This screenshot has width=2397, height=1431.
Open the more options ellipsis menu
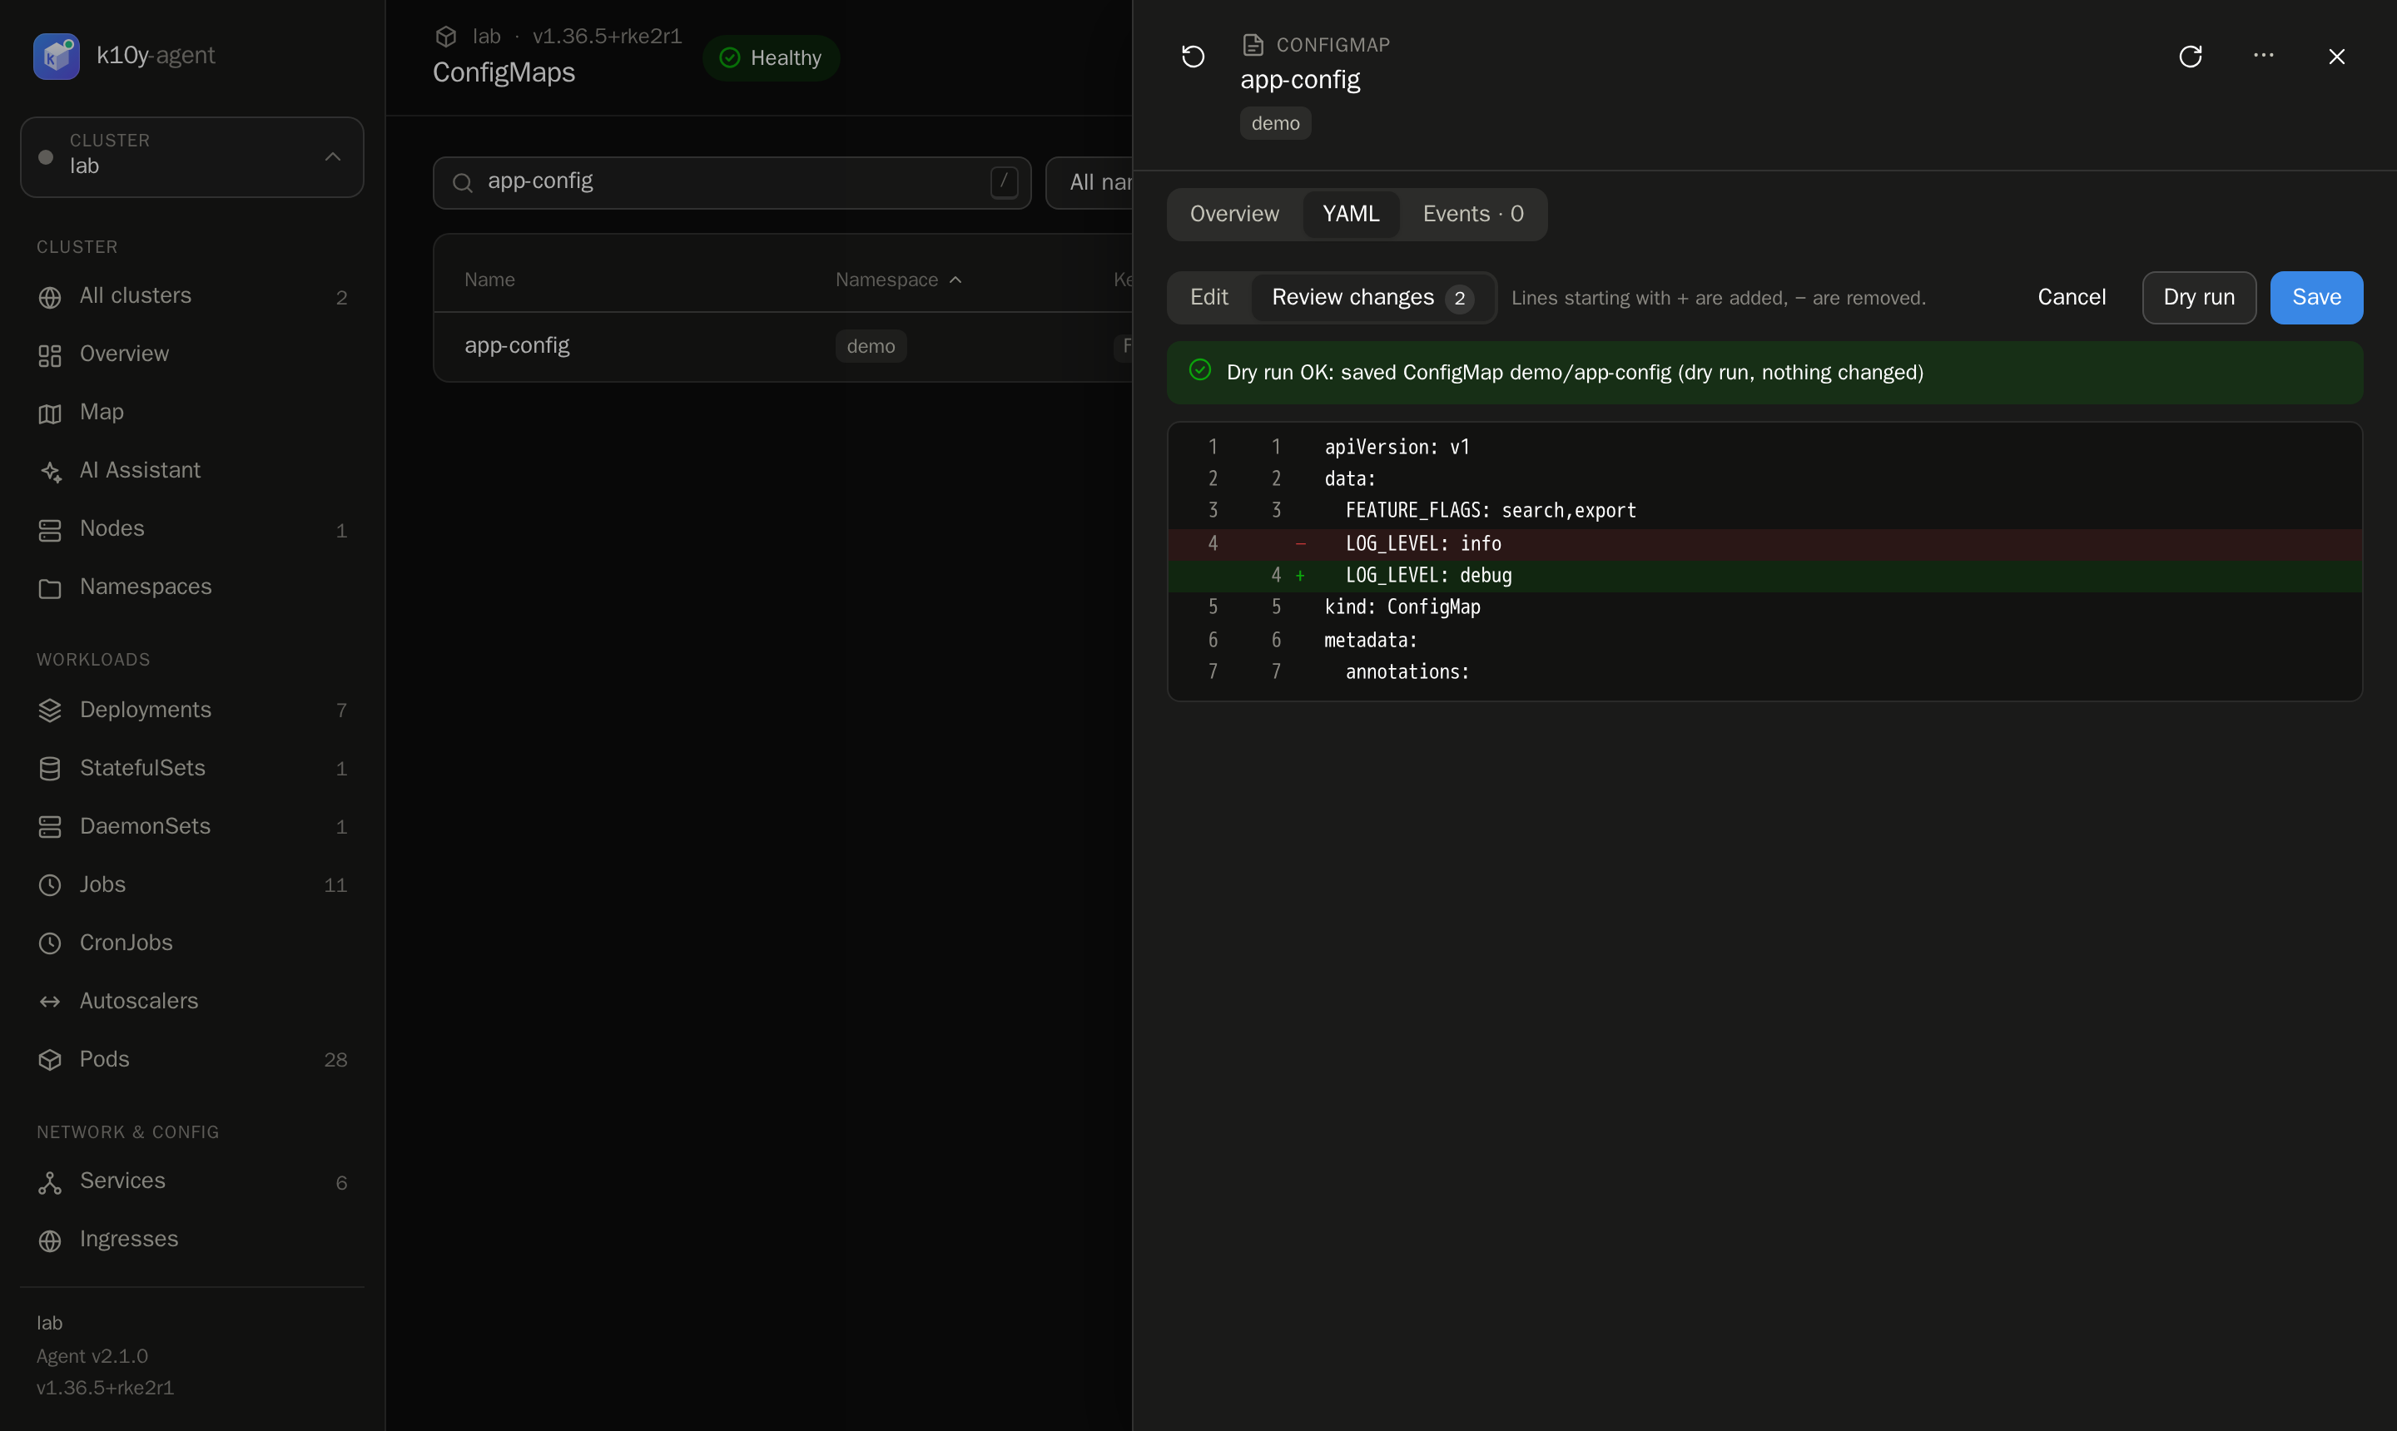click(2263, 56)
